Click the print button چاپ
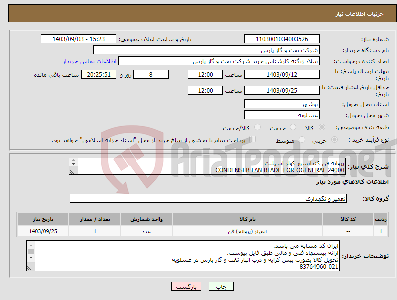The image size is (397, 300). coord(221,286)
